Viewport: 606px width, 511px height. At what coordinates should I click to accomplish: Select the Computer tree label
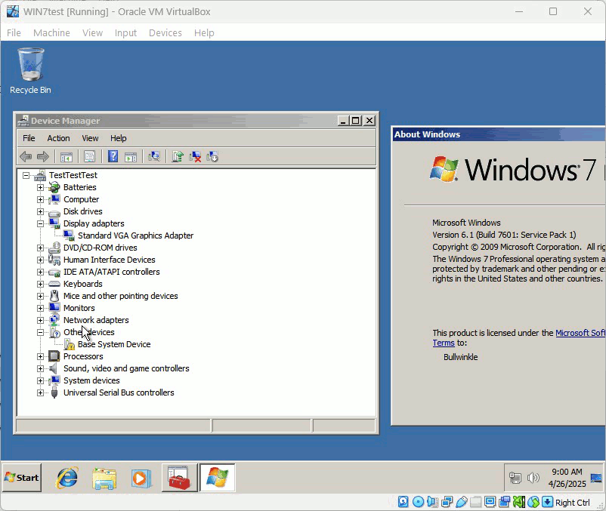pos(81,199)
